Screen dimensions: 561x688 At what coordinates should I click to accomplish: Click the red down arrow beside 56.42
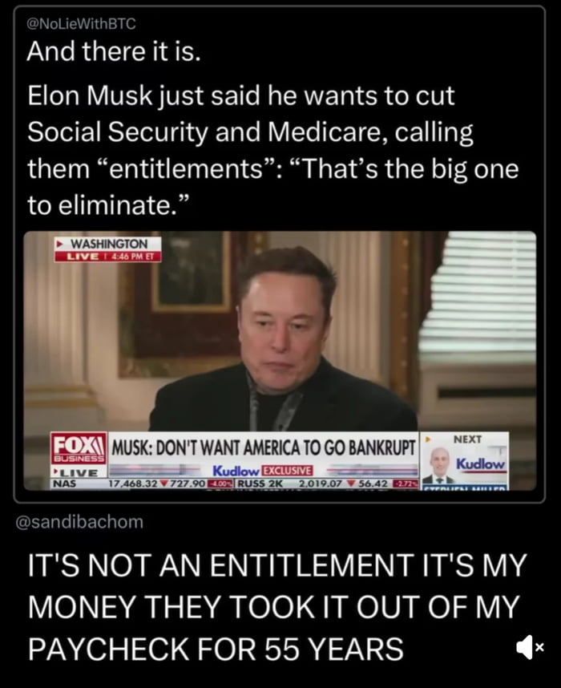click(x=351, y=484)
